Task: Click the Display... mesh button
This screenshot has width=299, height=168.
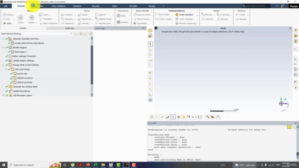Action: [x=8, y=14]
